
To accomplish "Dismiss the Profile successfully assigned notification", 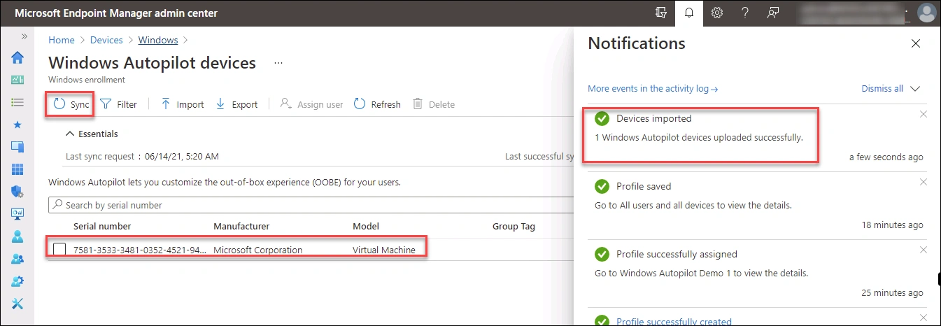I will tap(924, 250).
